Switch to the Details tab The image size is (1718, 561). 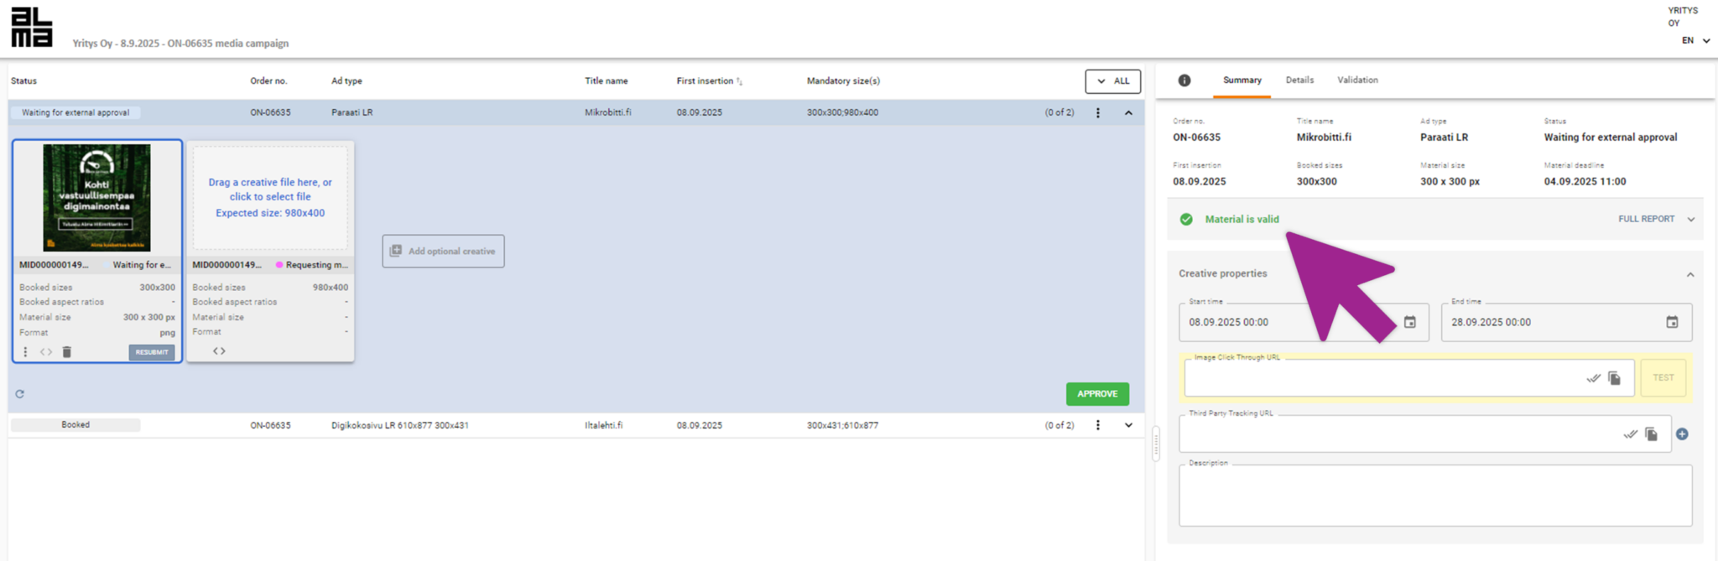(x=1299, y=81)
